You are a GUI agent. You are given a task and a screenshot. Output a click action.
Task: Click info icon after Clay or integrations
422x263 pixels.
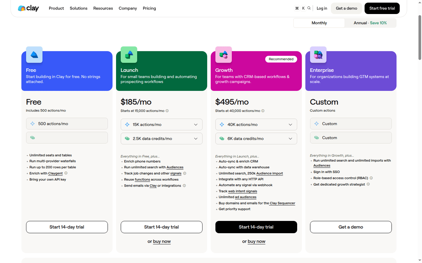coord(184,186)
